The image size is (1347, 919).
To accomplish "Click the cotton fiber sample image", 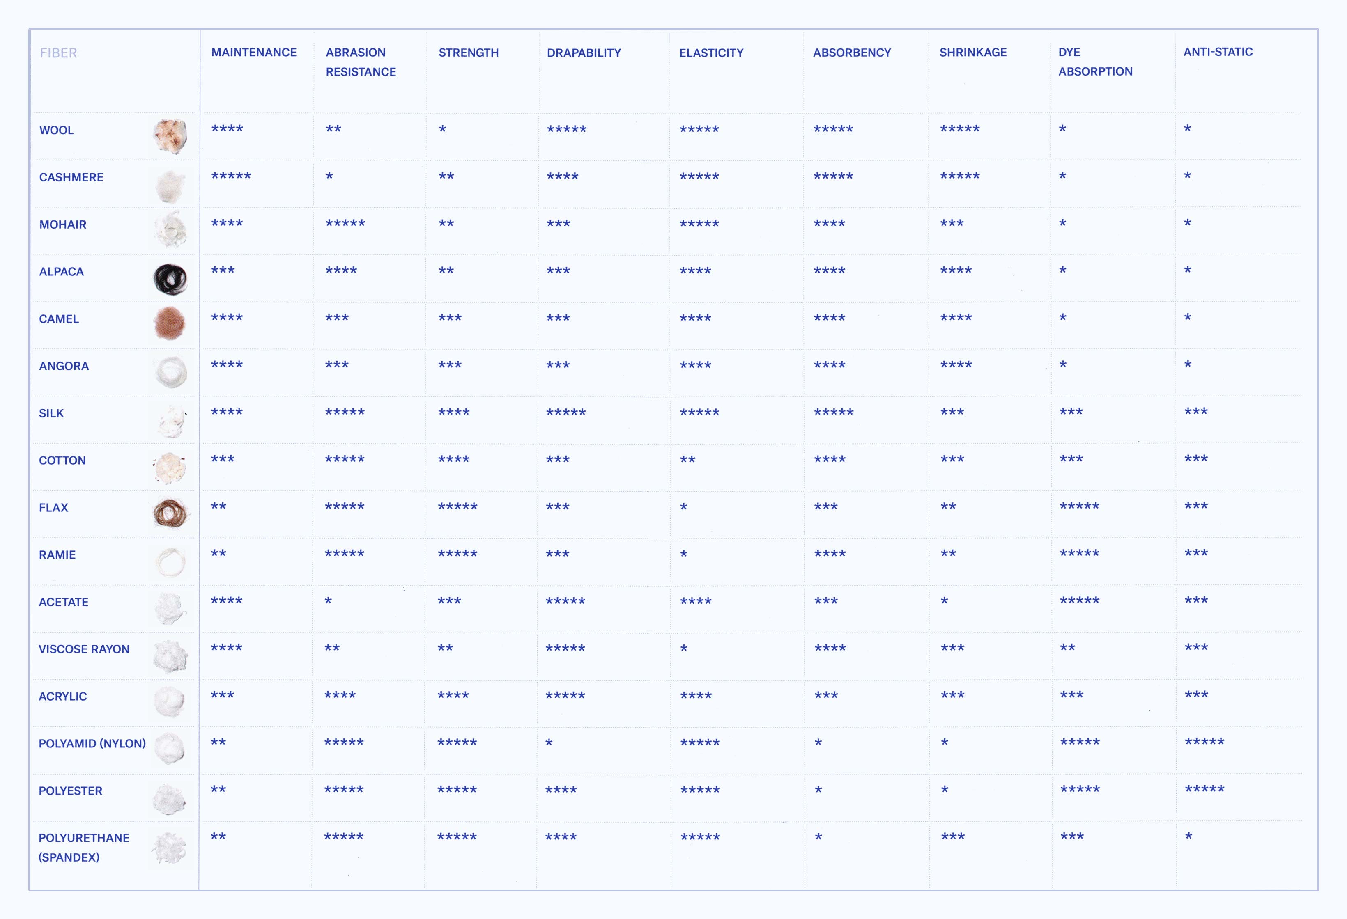I will click(170, 468).
